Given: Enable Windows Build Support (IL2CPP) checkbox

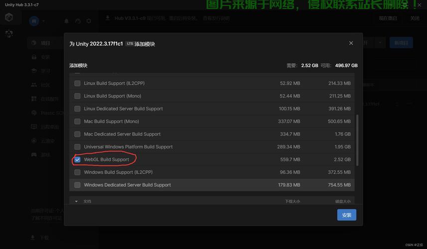Looking at the screenshot, I should pyautogui.click(x=77, y=172).
